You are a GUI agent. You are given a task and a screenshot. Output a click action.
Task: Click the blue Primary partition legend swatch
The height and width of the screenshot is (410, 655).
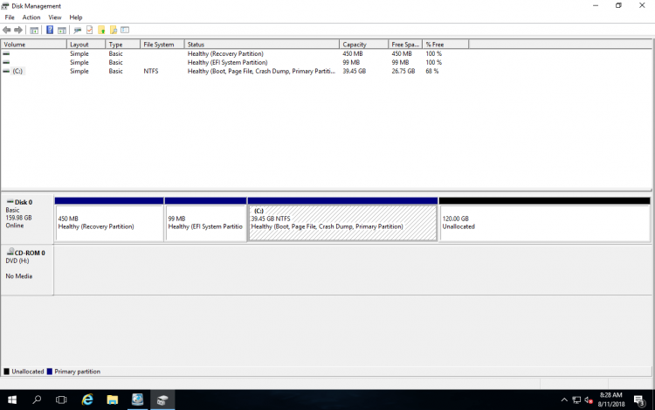50,372
